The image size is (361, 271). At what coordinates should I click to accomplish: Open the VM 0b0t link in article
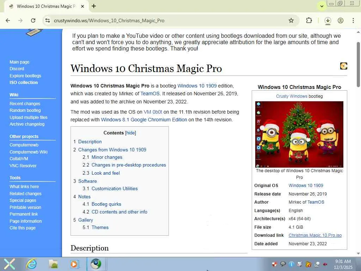point(153,112)
